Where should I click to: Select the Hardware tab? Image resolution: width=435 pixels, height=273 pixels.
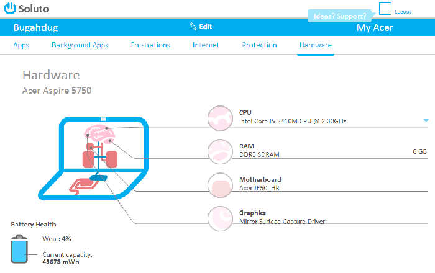tap(315, 45)
